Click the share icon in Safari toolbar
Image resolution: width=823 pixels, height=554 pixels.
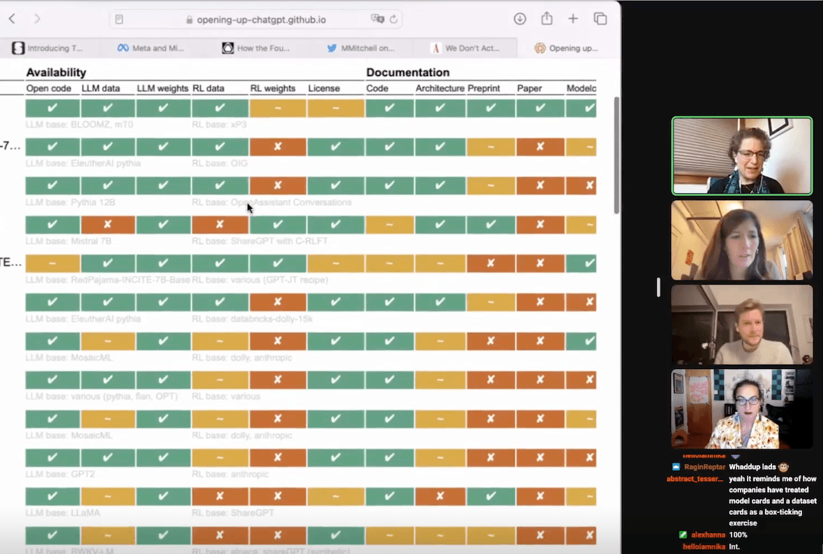(547, 18)
